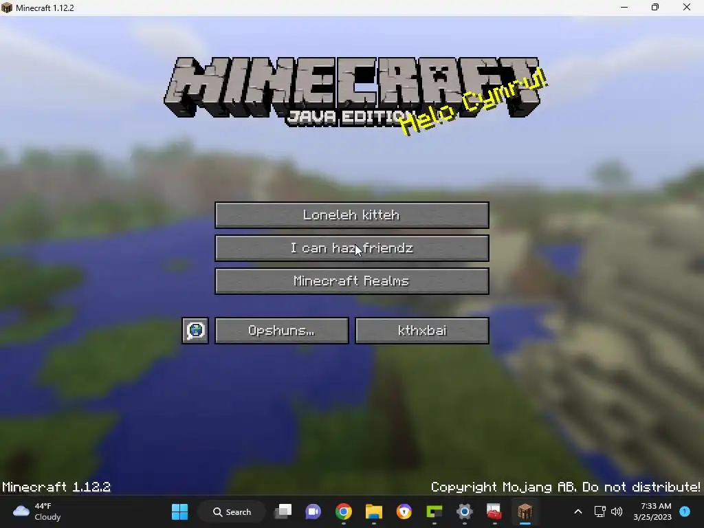The image size is (704, 528).
Task: Open the volume speaker tray icon
Action: coord(617,511)
